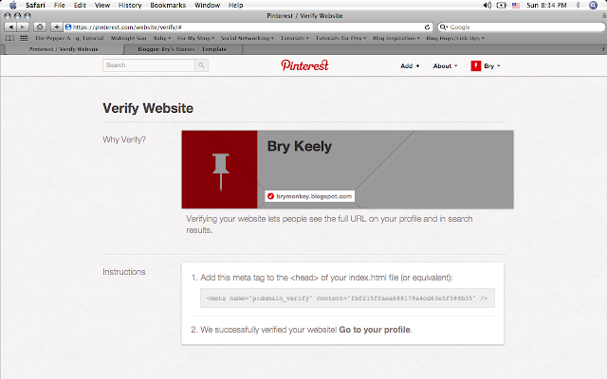Switch to Blogger: Bry's Stories Template tab

coord(182,49)
